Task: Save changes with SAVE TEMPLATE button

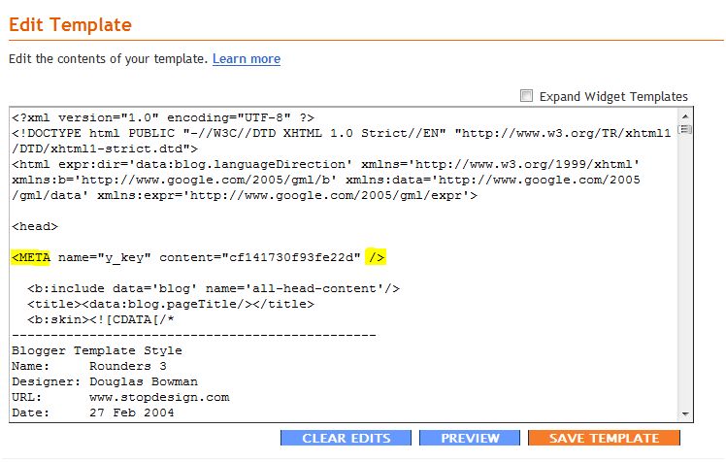Action: click(605, 438)
